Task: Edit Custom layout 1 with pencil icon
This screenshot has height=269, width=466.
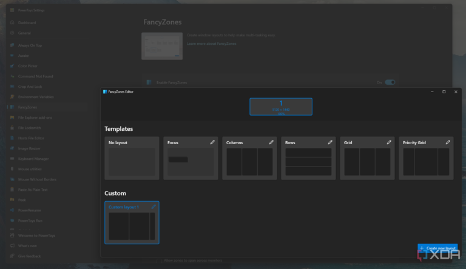Action: click(x=154, y=207)
